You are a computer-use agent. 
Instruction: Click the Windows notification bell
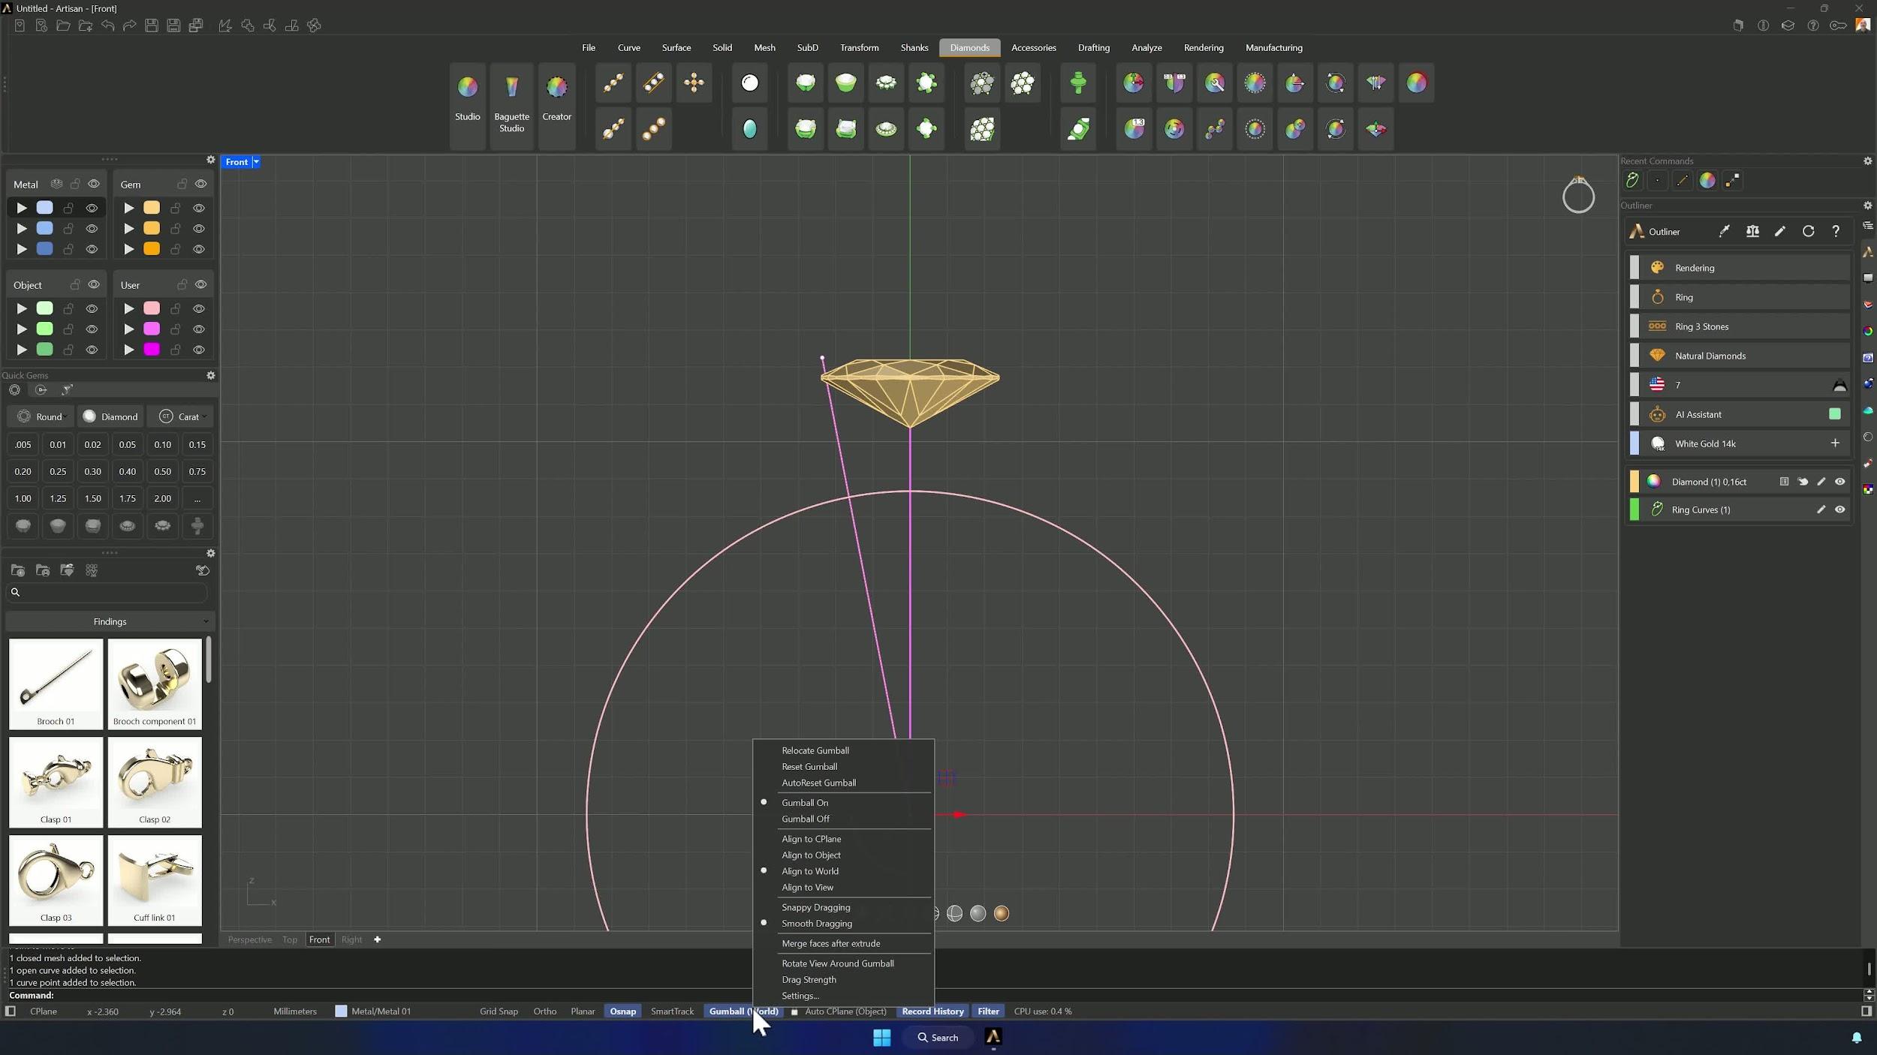[x=1857, y=1038]
